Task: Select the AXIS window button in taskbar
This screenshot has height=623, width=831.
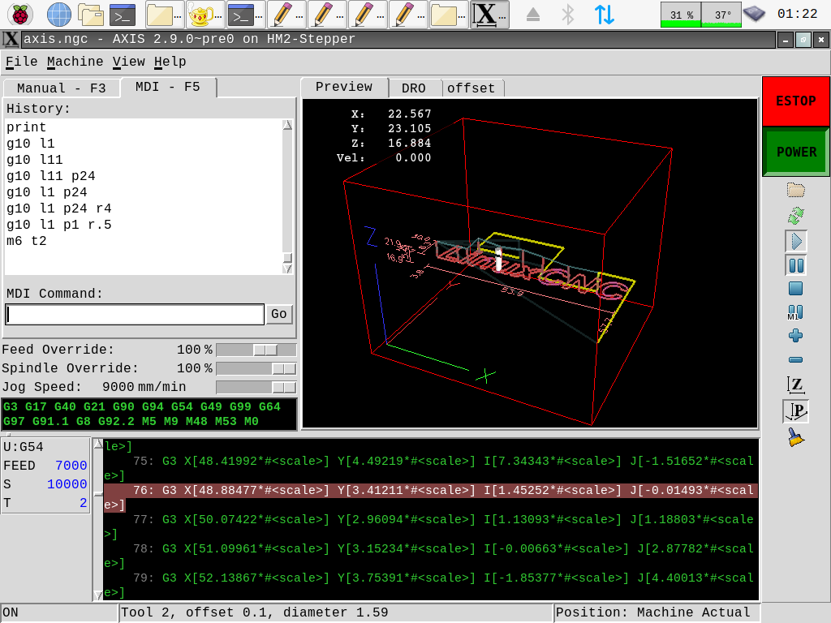Action: point(489,15)
